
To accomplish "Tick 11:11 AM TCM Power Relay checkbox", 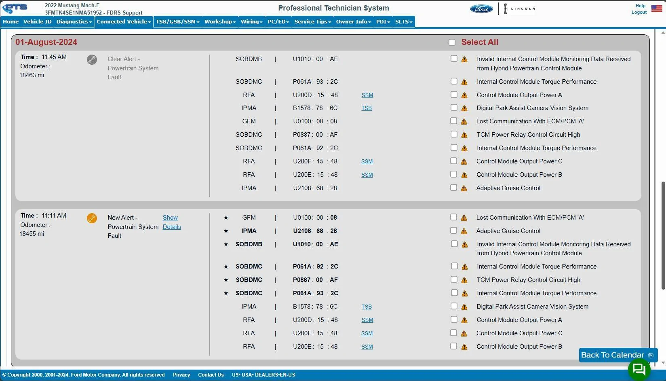I will tap(454, 279).
